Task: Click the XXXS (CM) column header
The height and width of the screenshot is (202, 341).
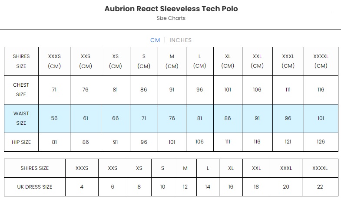Action: 54,61
